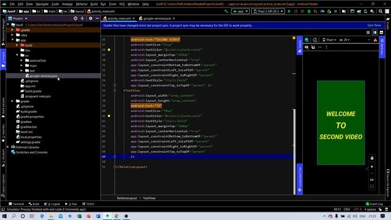Expand .gradle folder in project tree
This screenshot has height=220, width=391.
pyautogui.click(x=12, y=30)
